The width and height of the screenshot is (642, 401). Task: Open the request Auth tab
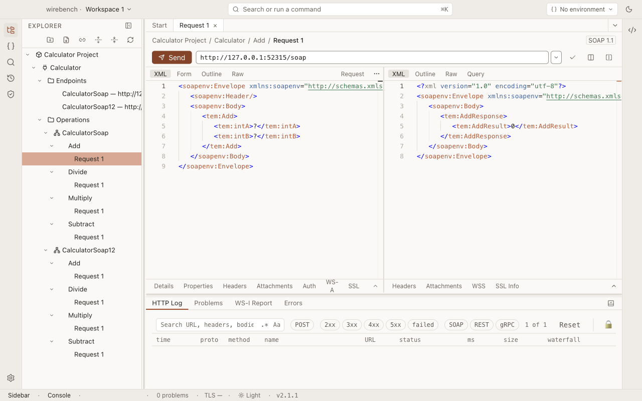pyautogui.click(x=309, y=286)
